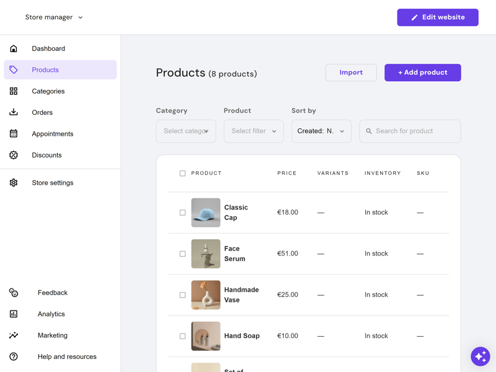Check the Hand Soap row checkbox
Screen dimensions: 496x372
coord(182,336)
